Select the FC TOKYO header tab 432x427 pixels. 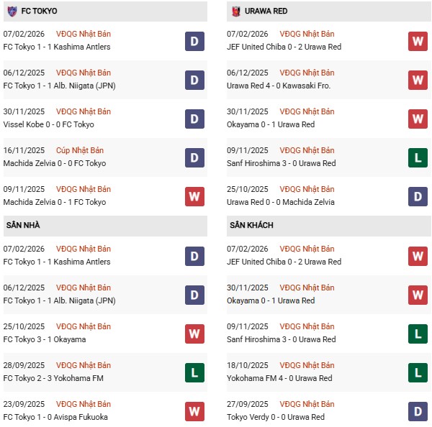(x=40, y=12)
